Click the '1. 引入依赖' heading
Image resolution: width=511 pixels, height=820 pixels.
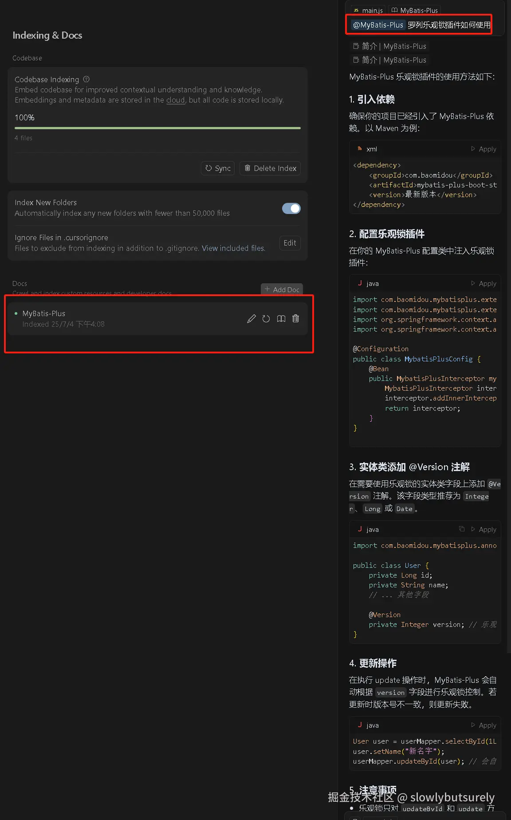pyautogui.click(x=372, y=99)
